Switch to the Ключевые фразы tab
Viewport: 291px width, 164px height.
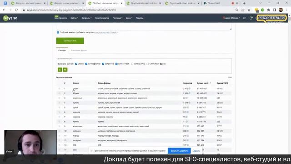point(79,51)
